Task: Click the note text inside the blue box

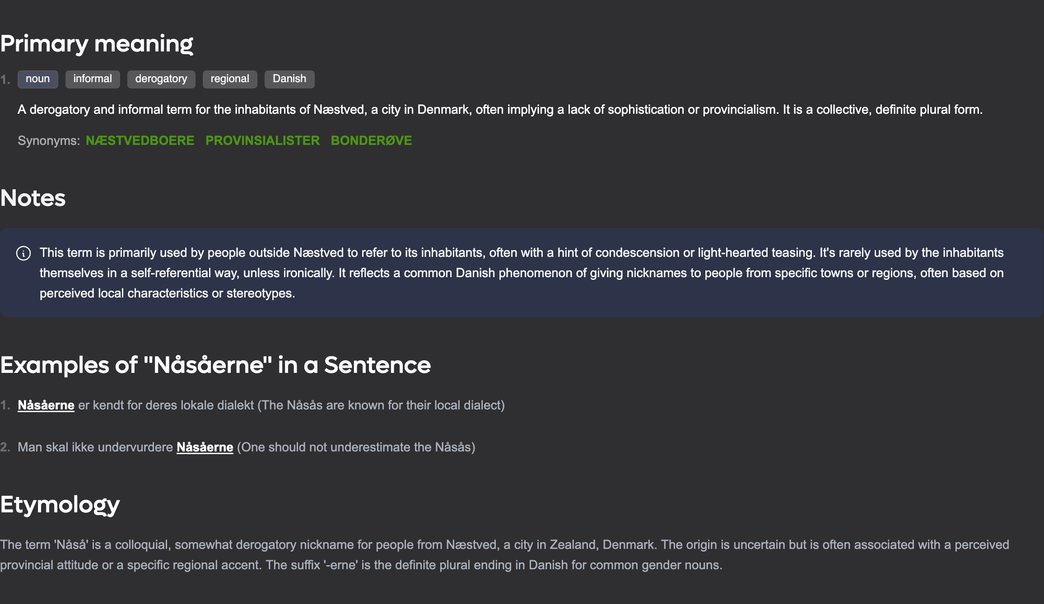Action: point(522,273)
